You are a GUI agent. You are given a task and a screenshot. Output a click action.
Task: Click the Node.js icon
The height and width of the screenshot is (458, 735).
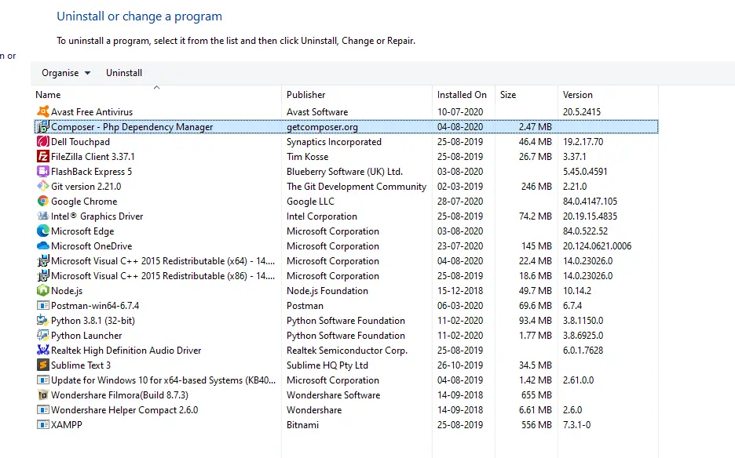pyautogui.click(x=43, y=291)
